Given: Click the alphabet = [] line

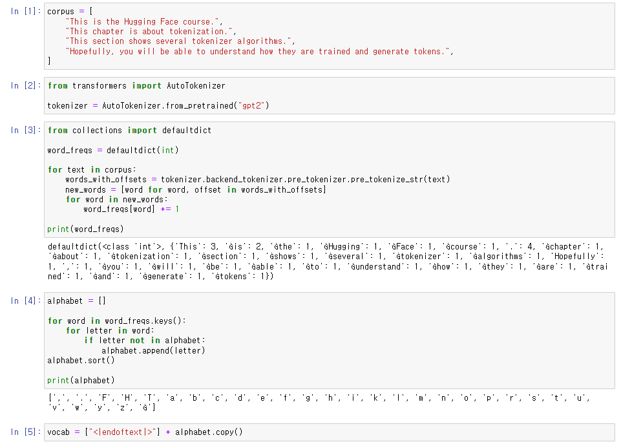Looking at the screenshot, I should pos(76,301).
